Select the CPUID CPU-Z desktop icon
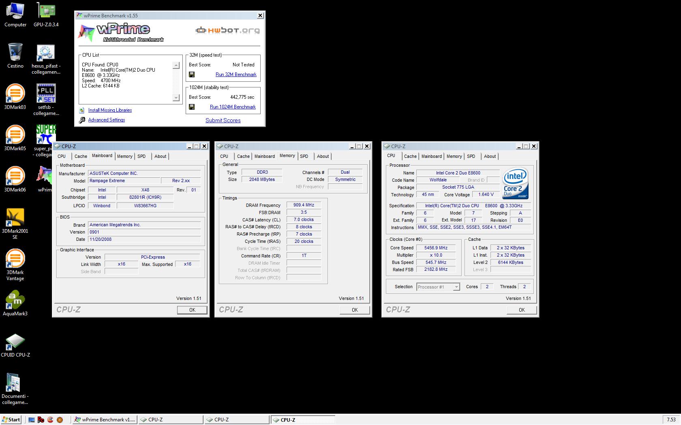Image resolution: width=681 pixels, height=425 pixels. pyautogui.click(x=15, y=345)
